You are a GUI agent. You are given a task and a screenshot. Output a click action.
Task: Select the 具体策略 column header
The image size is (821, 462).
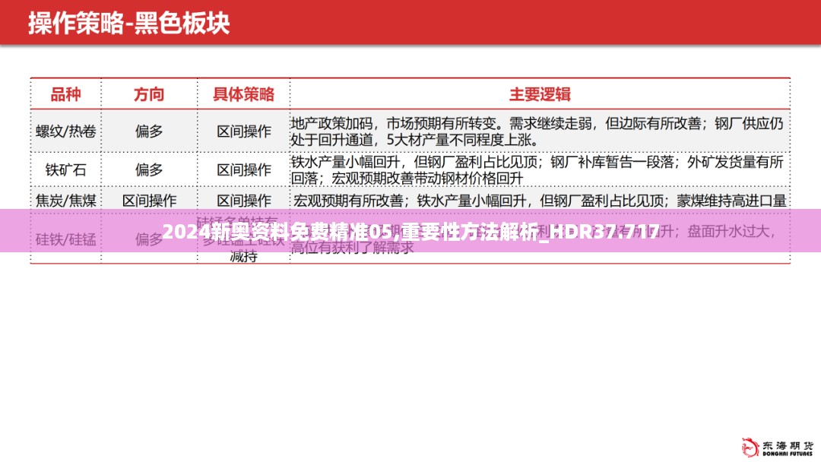tap(243, 95)
